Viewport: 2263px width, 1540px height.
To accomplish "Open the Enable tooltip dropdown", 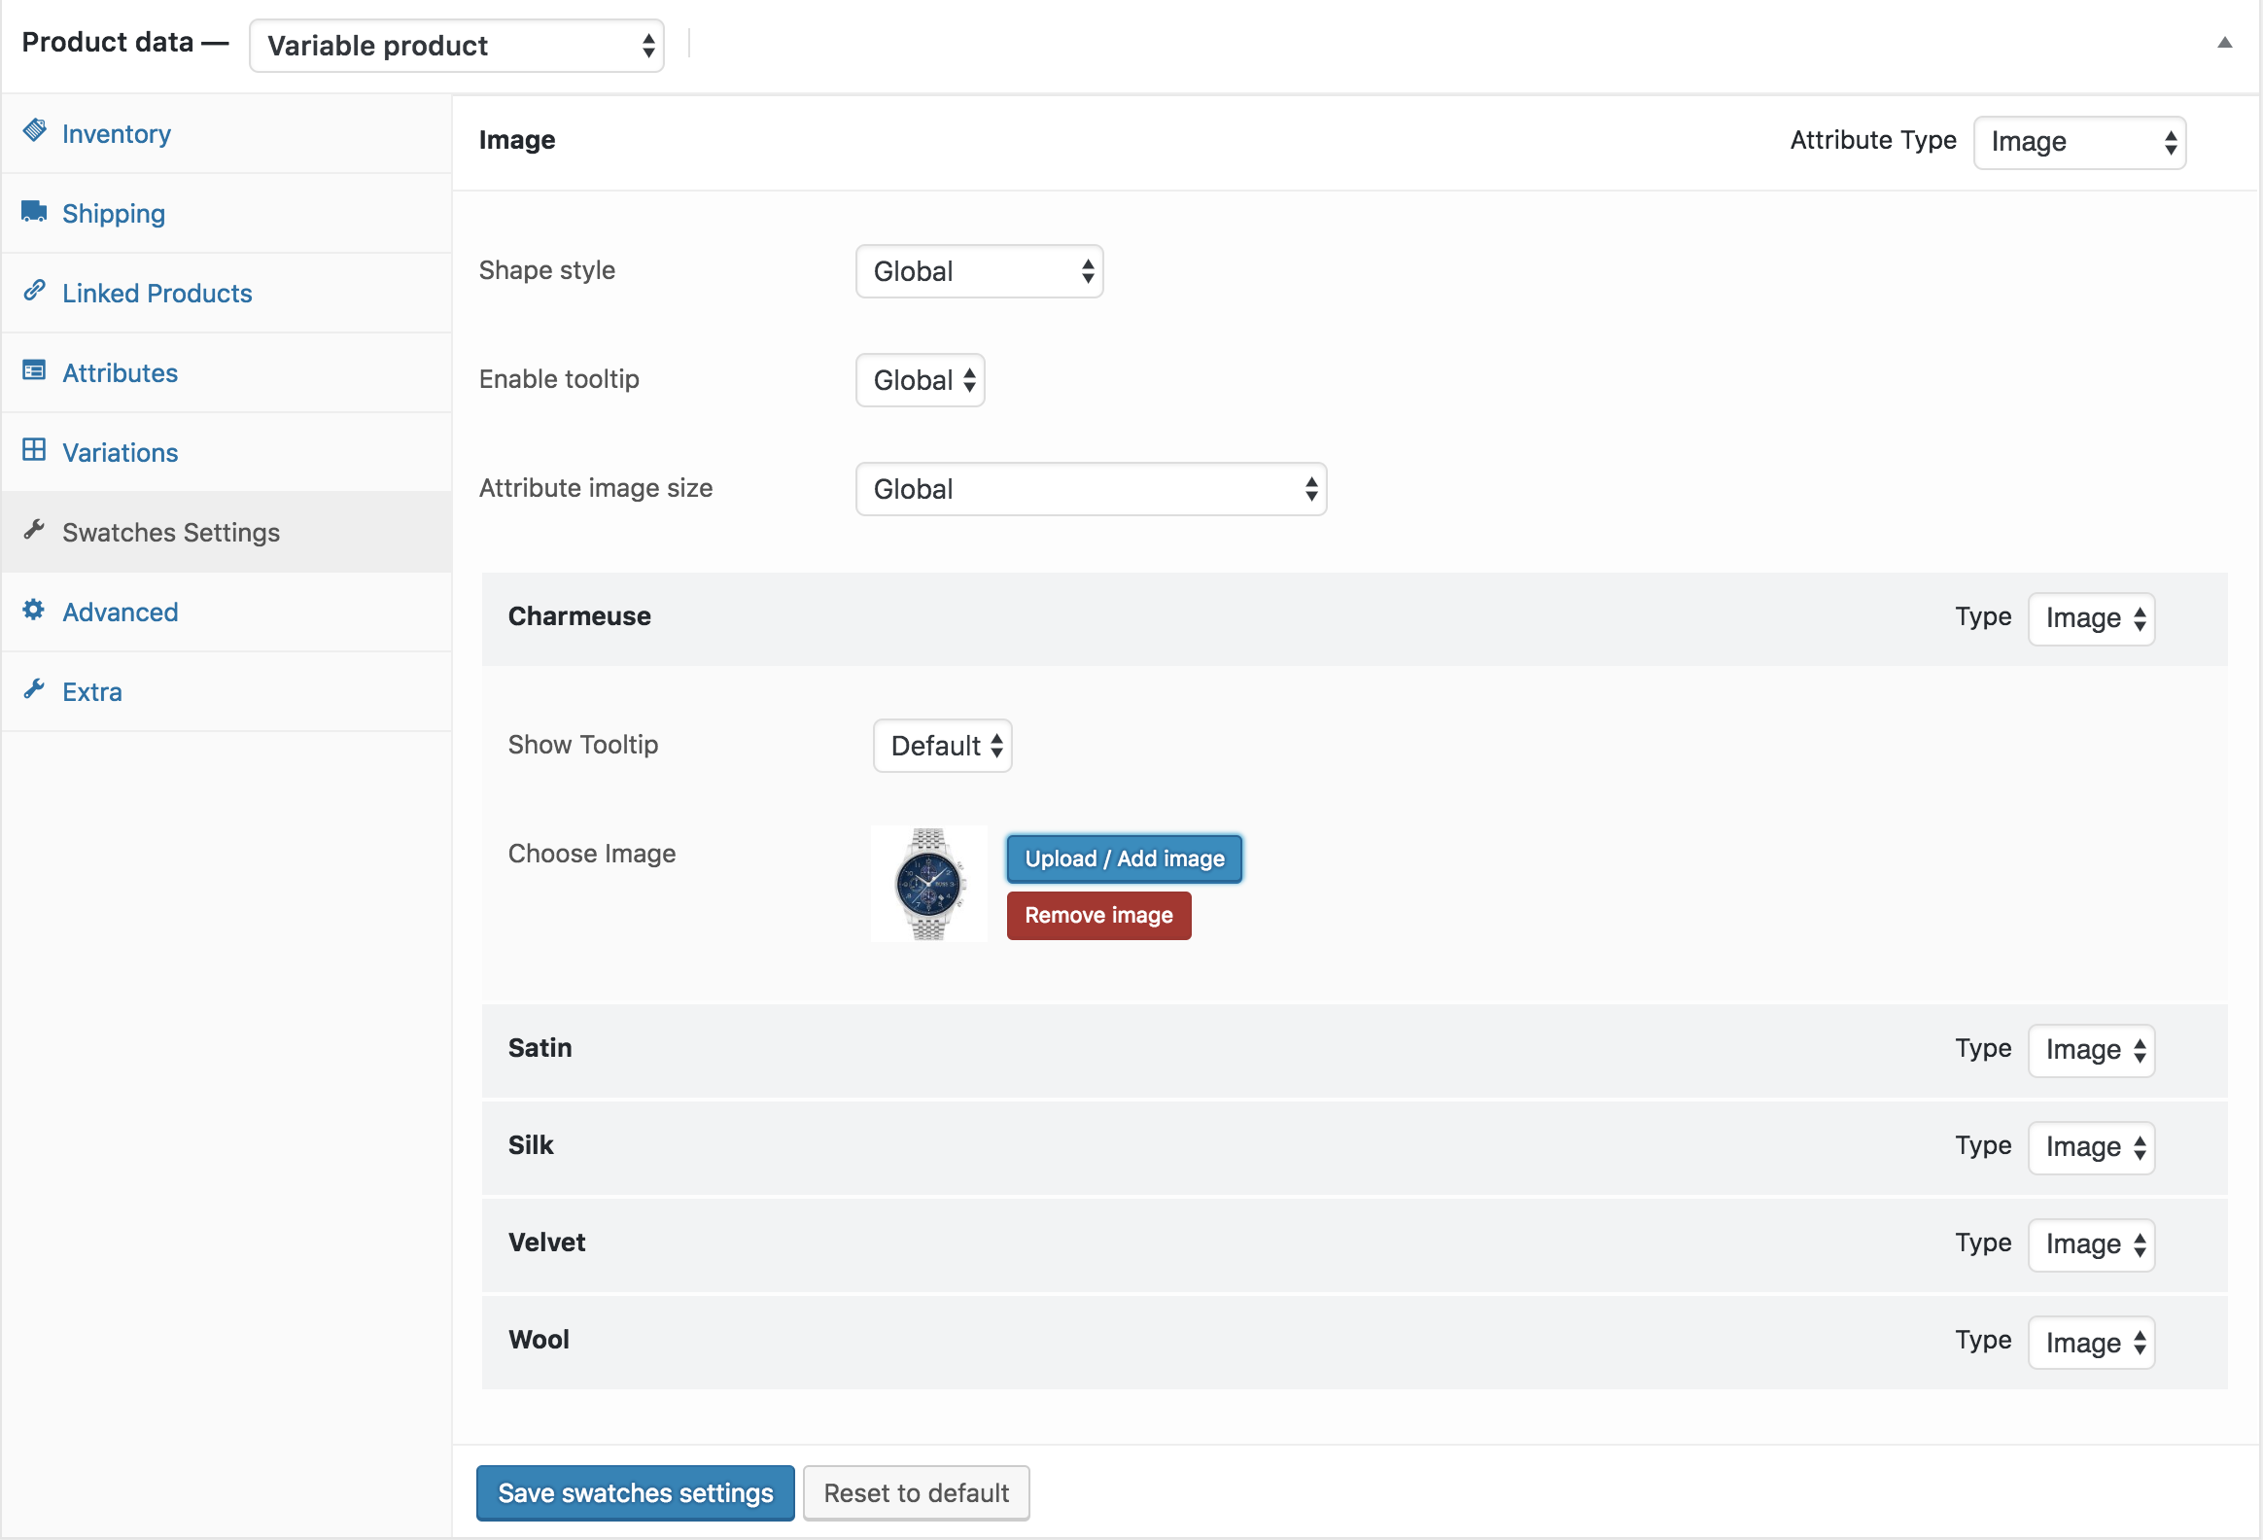I will [x=921, y=381].
